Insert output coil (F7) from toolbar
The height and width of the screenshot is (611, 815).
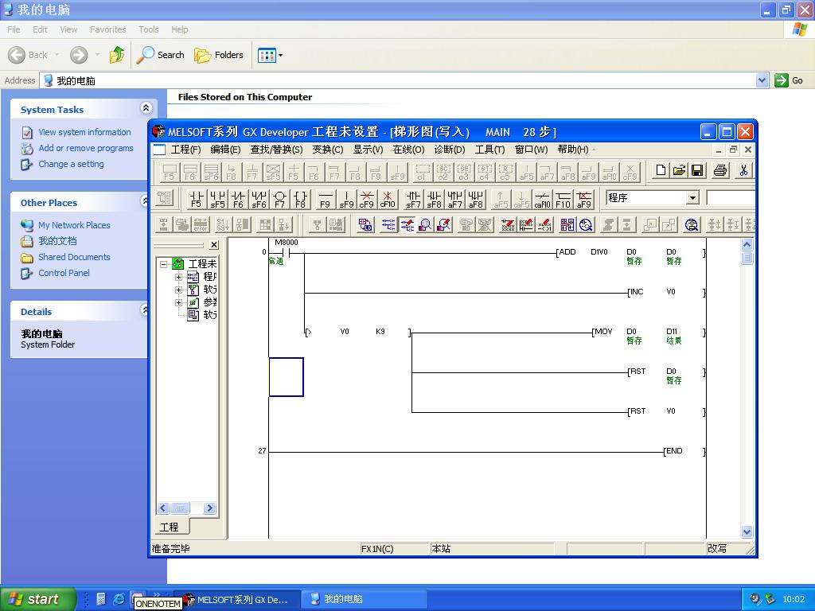[279, 199]
